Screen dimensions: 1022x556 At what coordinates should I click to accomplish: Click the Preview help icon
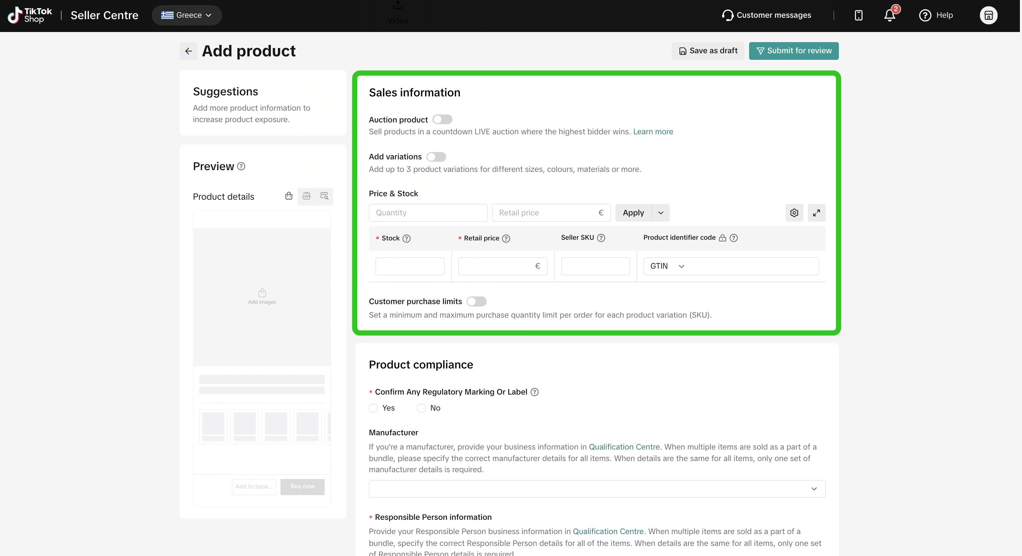pos(241,167)
